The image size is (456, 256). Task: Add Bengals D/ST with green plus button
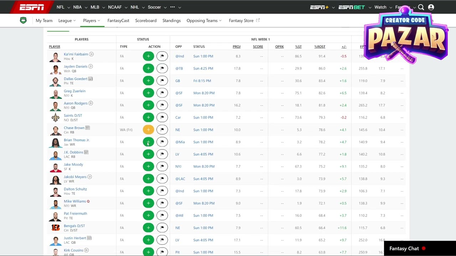coord(148,228)
